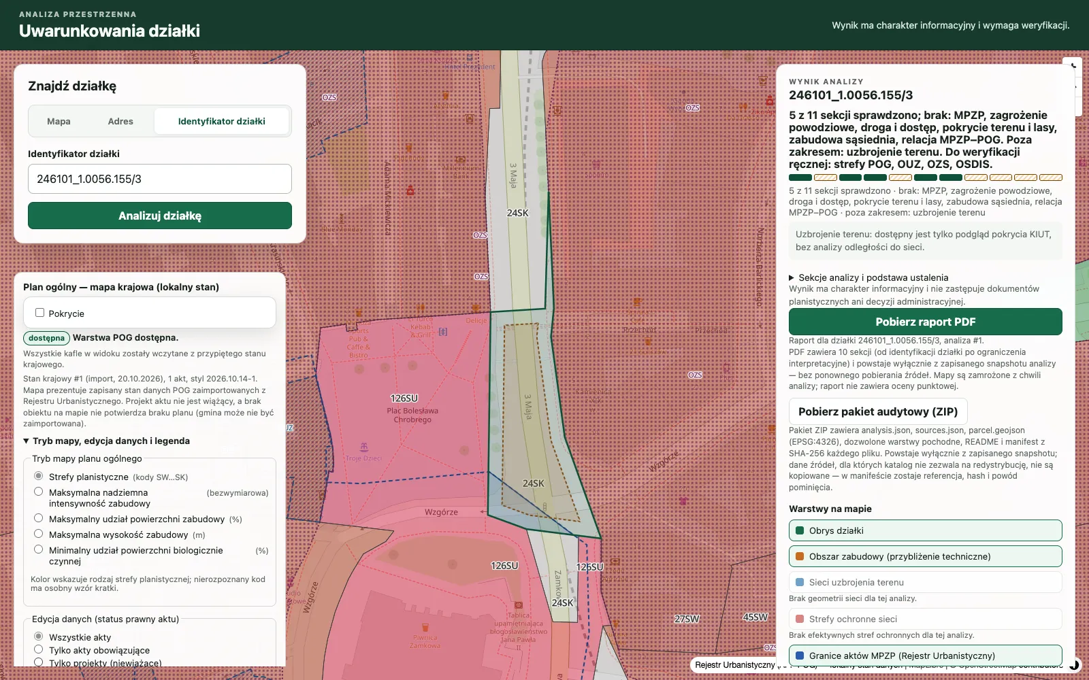
Task: Click the dostępna status badge
Action: [47, 338]
